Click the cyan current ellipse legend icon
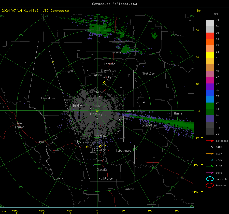 [x=210, y=179]
